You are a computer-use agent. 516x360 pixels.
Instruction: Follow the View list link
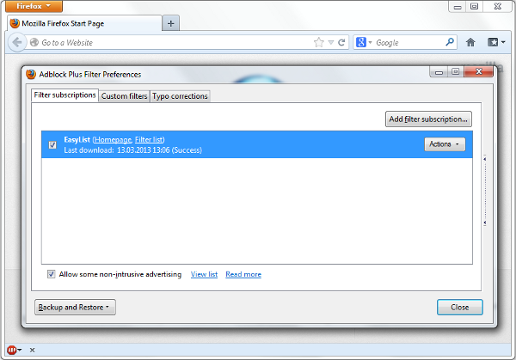point(204,275)
